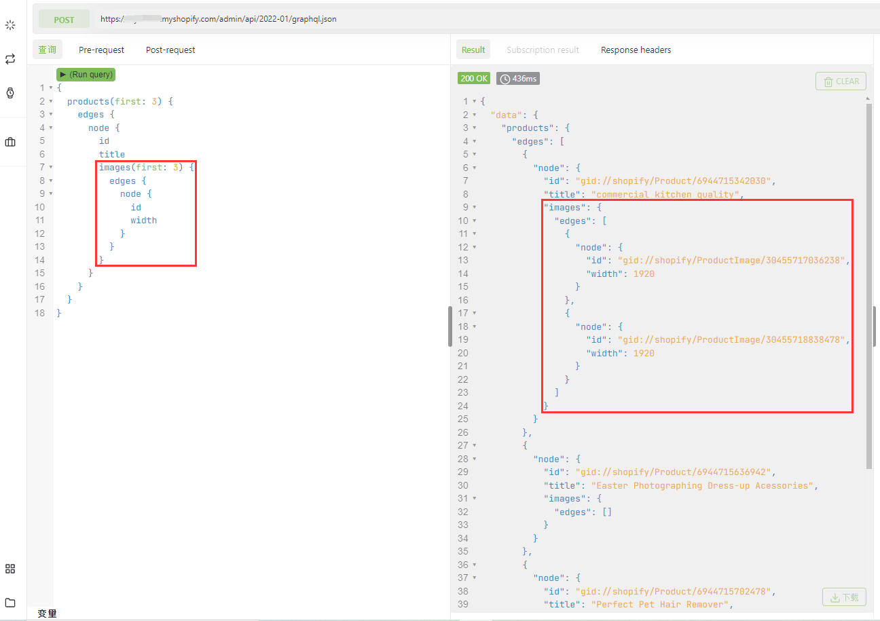Viewport: 880px width, 621px height.
Task: Click the briefcase icon in sidebar
Action: pos(10,142)
